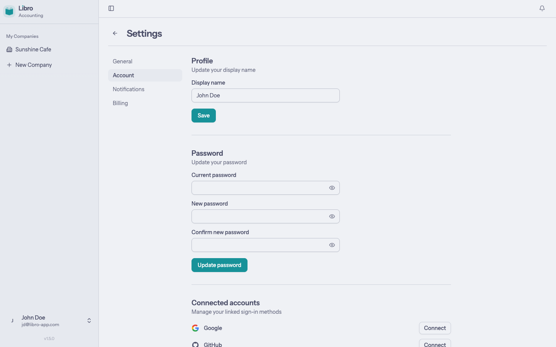Viewport: 556px width, 347px height.
Task: Save the updated display name
Action: (203, 115)
